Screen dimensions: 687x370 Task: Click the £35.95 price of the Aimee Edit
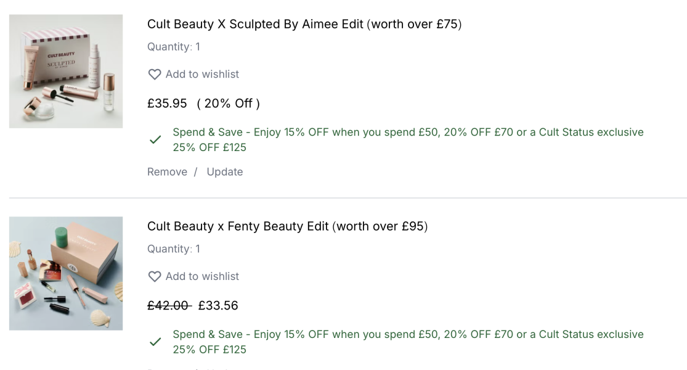click(166, 103)
